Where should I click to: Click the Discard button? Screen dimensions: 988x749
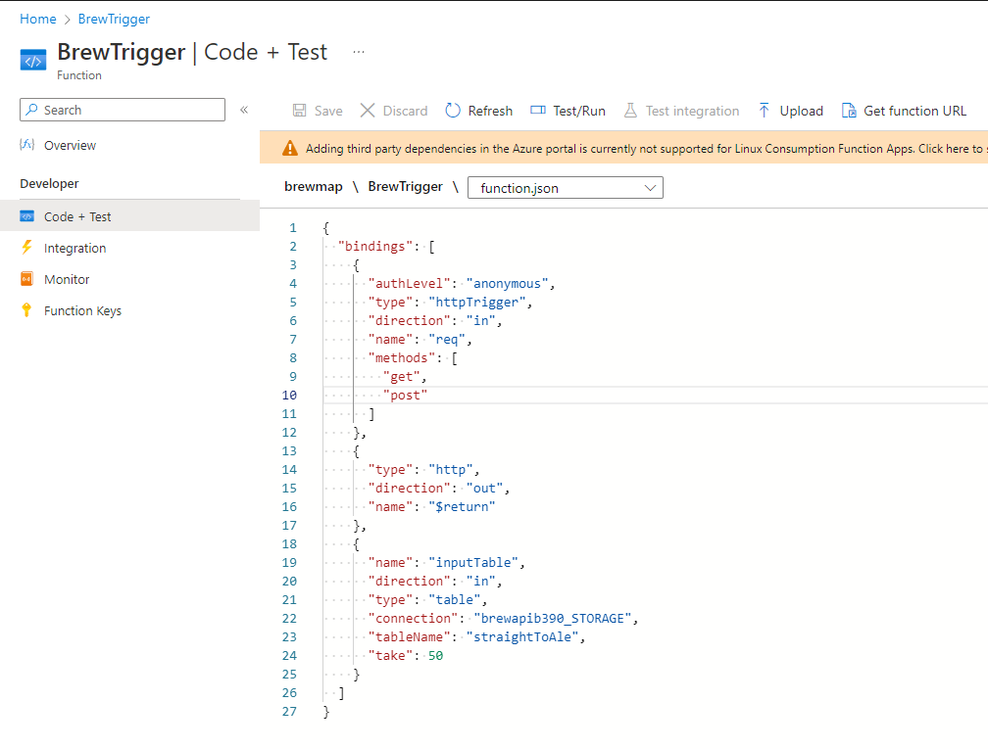pos(393,111)
